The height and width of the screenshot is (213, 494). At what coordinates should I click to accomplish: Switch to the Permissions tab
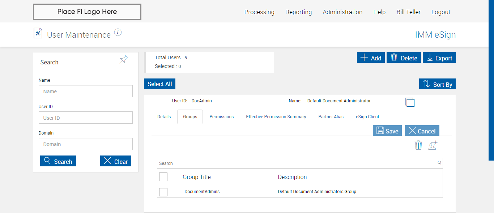point(222,117)
